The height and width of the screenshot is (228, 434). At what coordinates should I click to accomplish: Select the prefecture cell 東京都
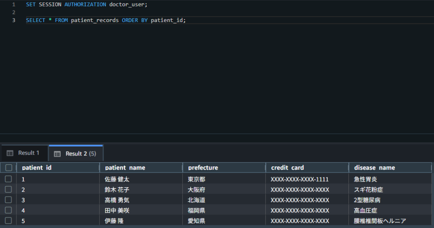(x=224, y=179)
